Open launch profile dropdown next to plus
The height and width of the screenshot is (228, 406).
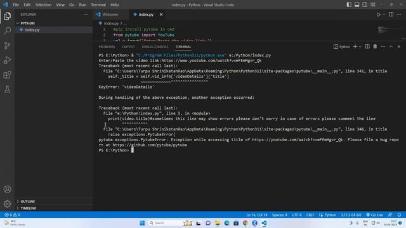(360, 47)
